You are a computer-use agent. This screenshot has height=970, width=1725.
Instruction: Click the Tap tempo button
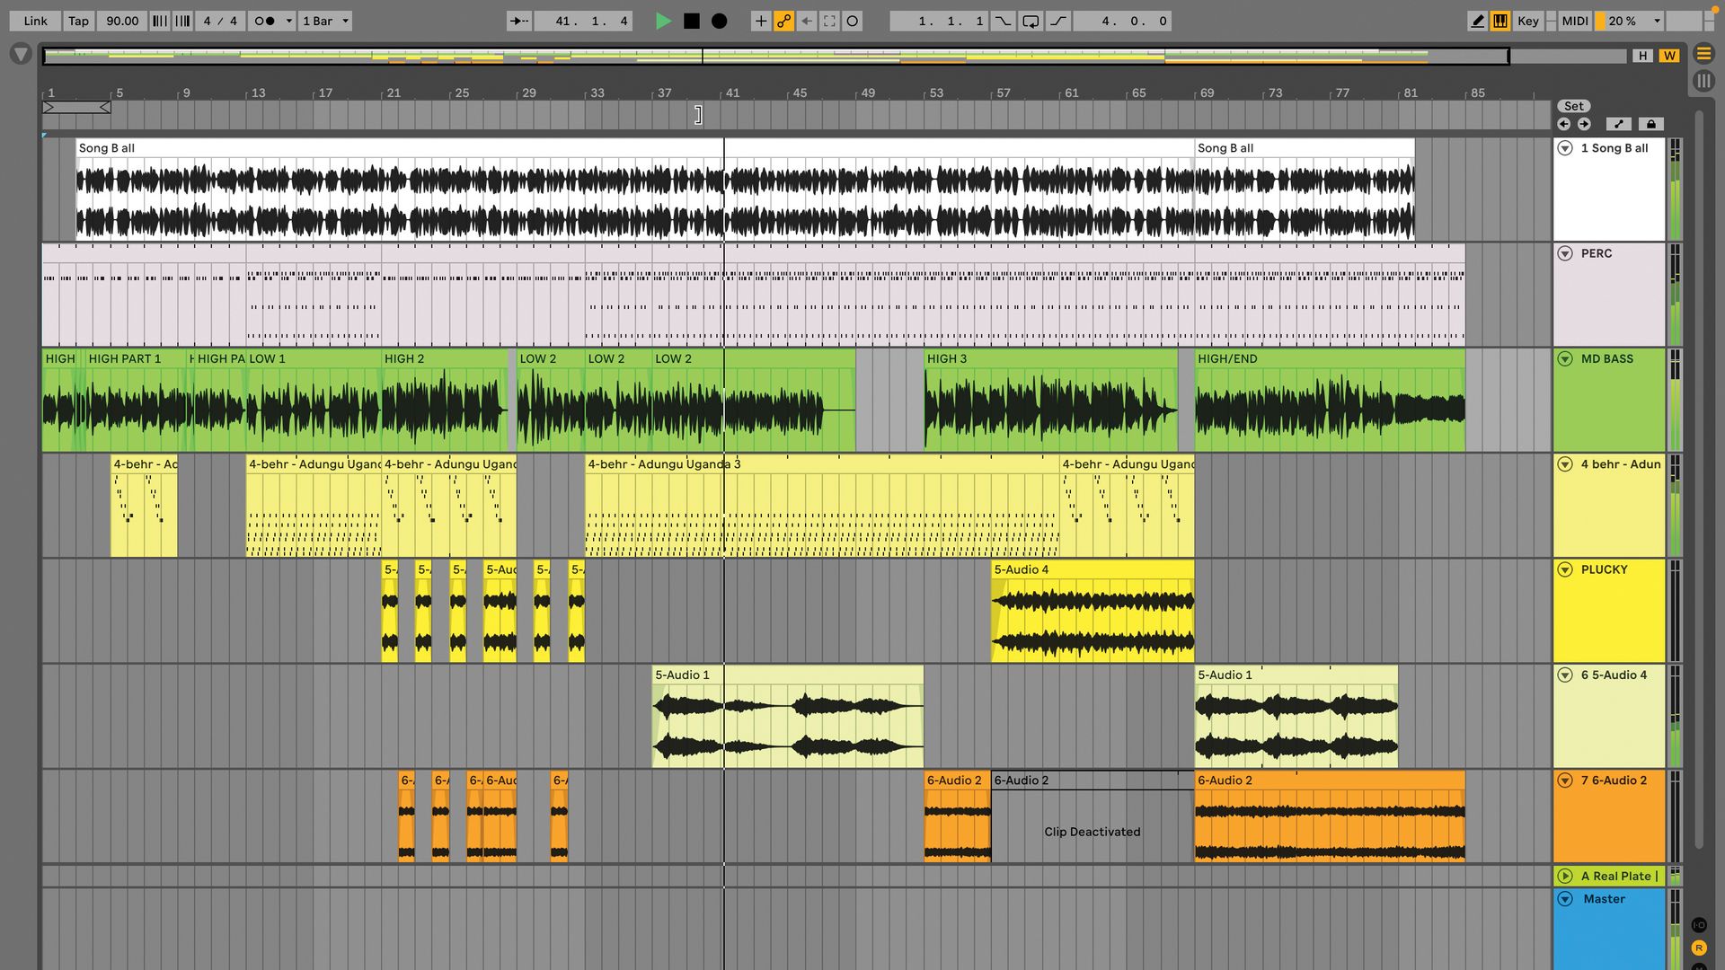(x=78, y=21)
